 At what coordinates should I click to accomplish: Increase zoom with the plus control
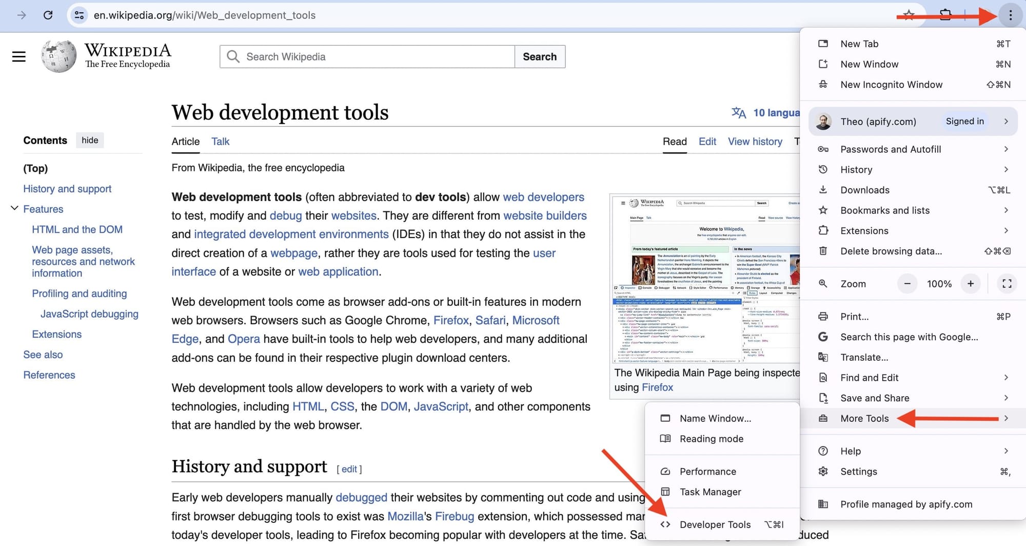click(x=971, y=283)
